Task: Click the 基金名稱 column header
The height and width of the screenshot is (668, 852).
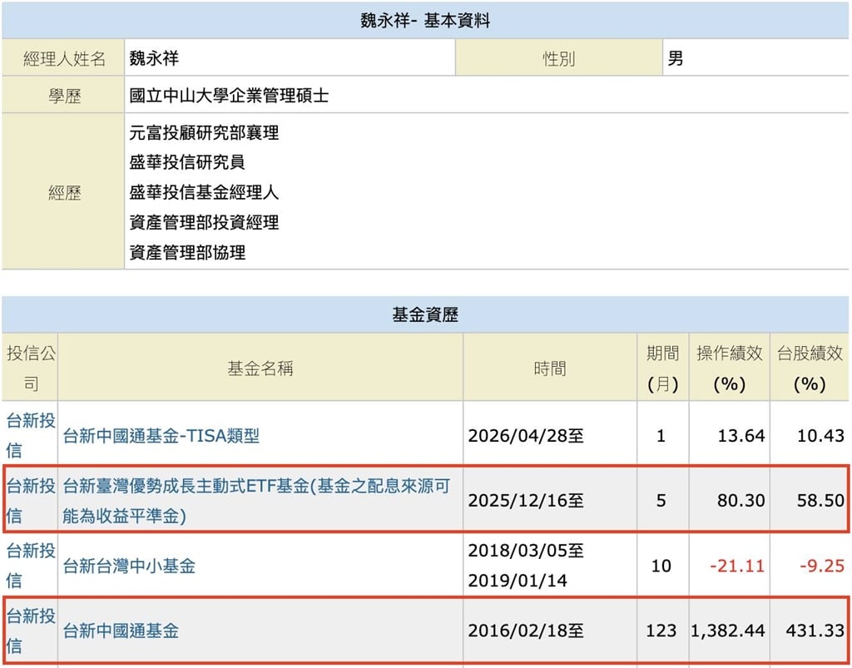Action: tap(260, 368)
